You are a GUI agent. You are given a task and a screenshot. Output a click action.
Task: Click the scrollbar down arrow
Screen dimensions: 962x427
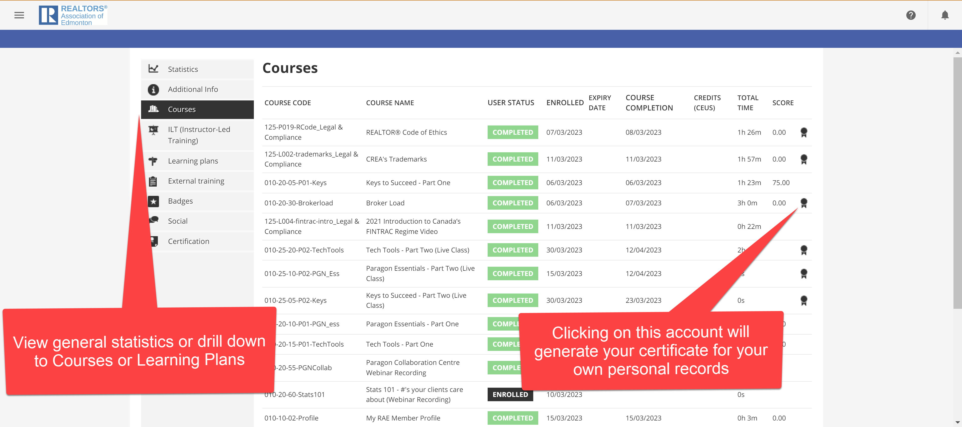957,423
